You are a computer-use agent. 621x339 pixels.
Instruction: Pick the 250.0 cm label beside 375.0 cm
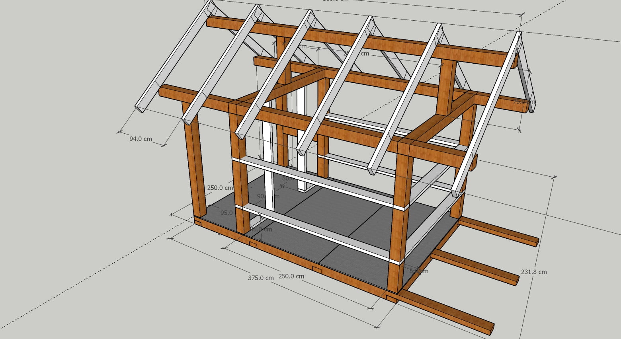click(x=291, y=276)
